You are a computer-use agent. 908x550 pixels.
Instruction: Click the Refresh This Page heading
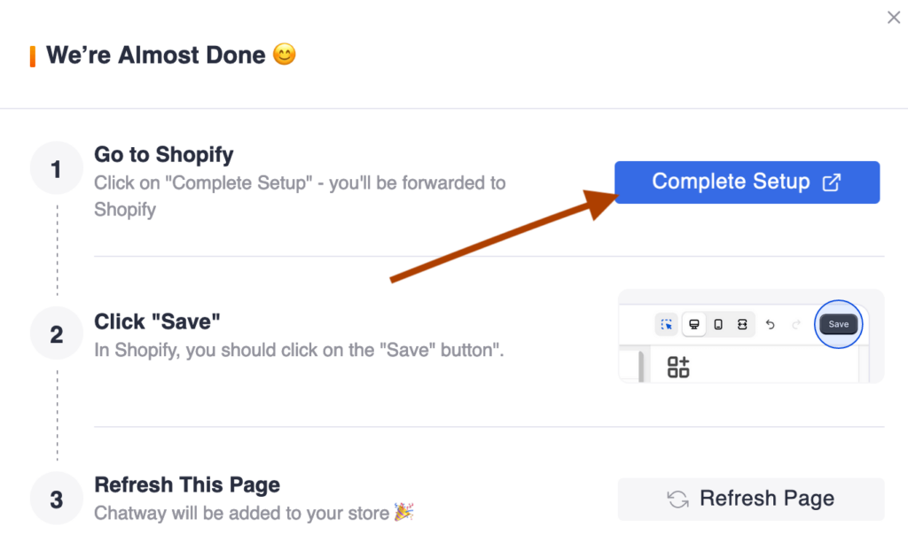click(187, 484)
